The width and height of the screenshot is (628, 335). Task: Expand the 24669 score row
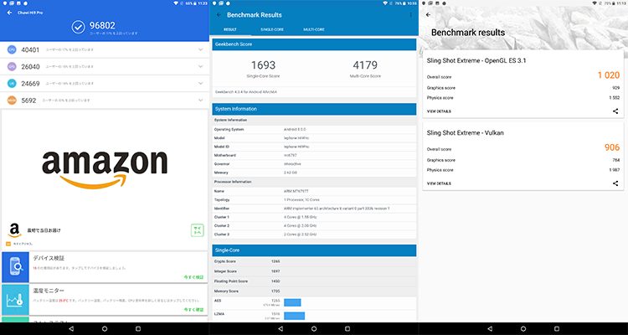201,84
